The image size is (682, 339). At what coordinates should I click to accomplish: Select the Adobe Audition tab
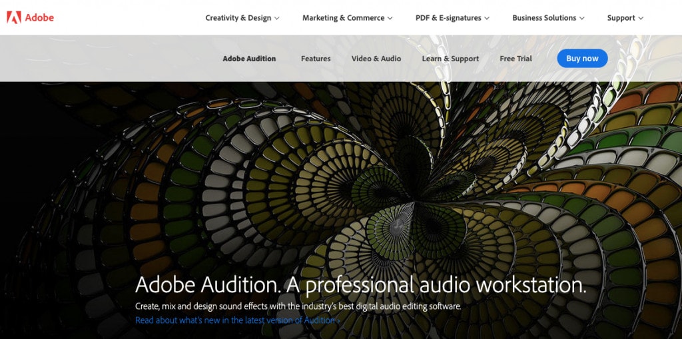point(249,59)
